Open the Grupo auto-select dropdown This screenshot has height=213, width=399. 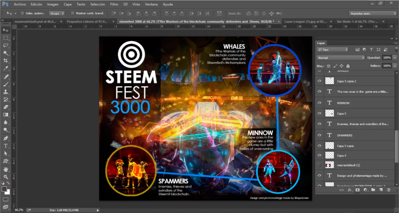pyautogui.click(x=57, y=13)
